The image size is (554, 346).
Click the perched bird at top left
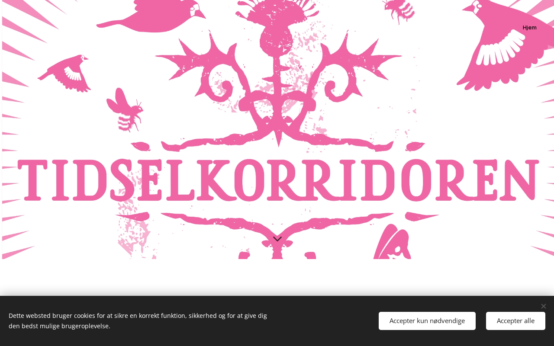(x=151, y=16)
